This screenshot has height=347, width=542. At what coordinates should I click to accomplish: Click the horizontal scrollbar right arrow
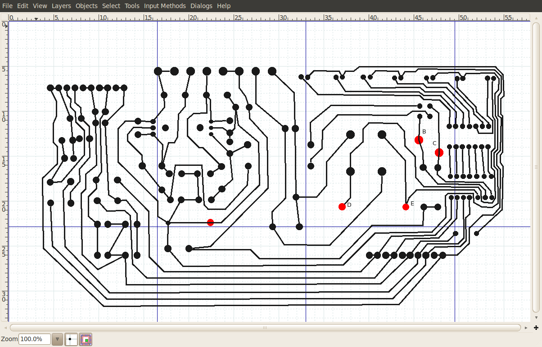526,328
